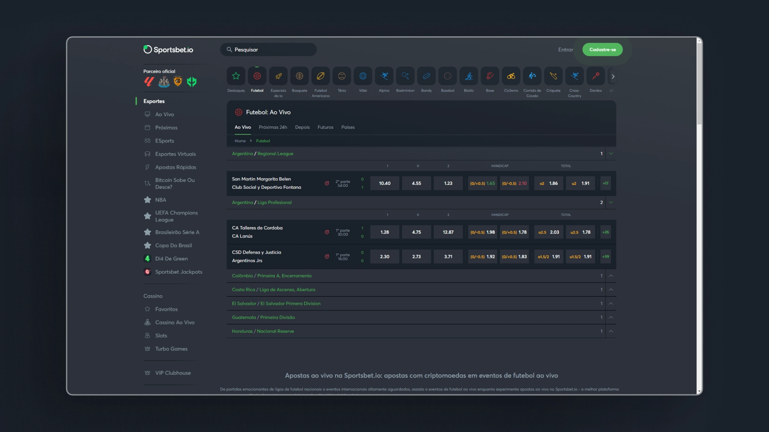The image size is (769, 432).
Task: Open the Cross-Country sport icon
Action: (x=575, y=76)
